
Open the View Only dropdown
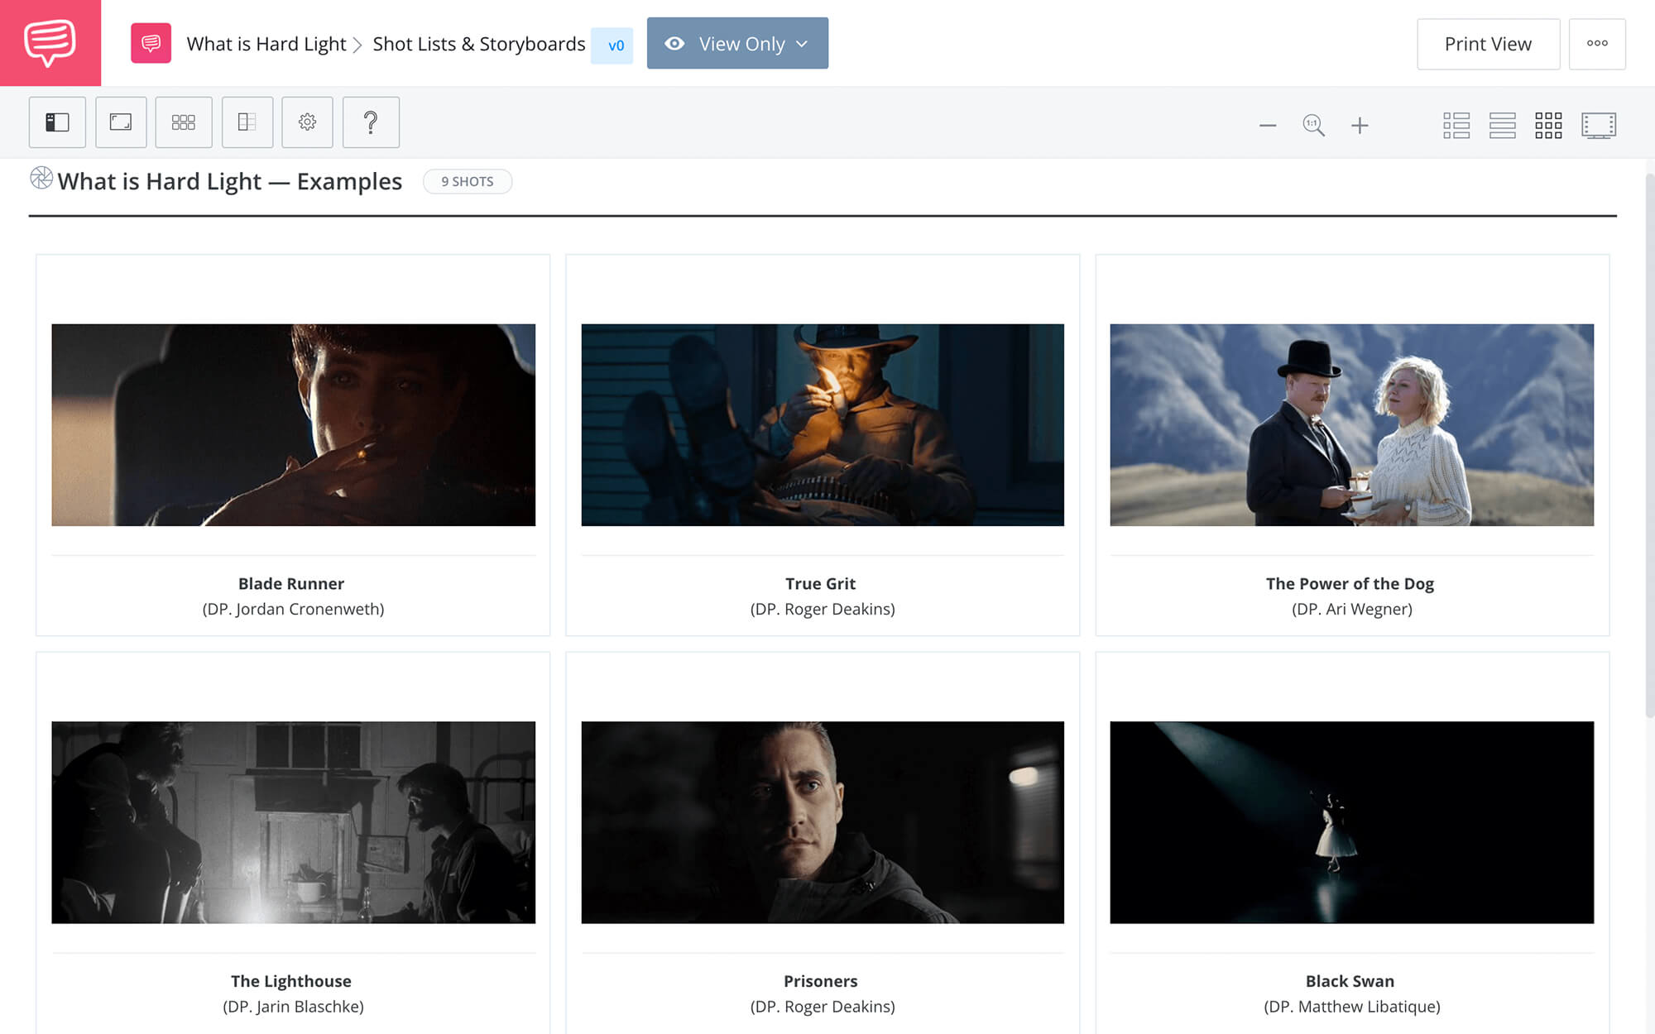click(737, 43)
